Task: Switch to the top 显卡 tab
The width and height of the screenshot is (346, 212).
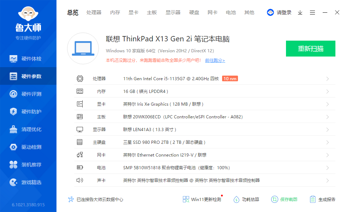Action: (x=133, y=12)
